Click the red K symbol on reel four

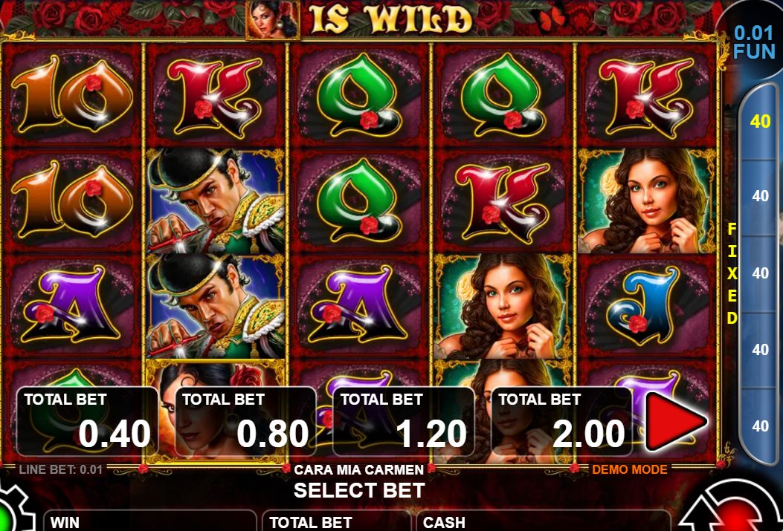tap(503, 201)
